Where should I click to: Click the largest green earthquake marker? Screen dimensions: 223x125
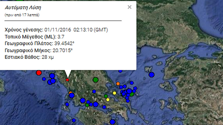96,79
